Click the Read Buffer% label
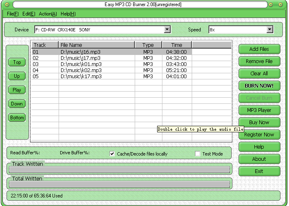Screen dimensions: 289x206 click(x=25, y=153)
